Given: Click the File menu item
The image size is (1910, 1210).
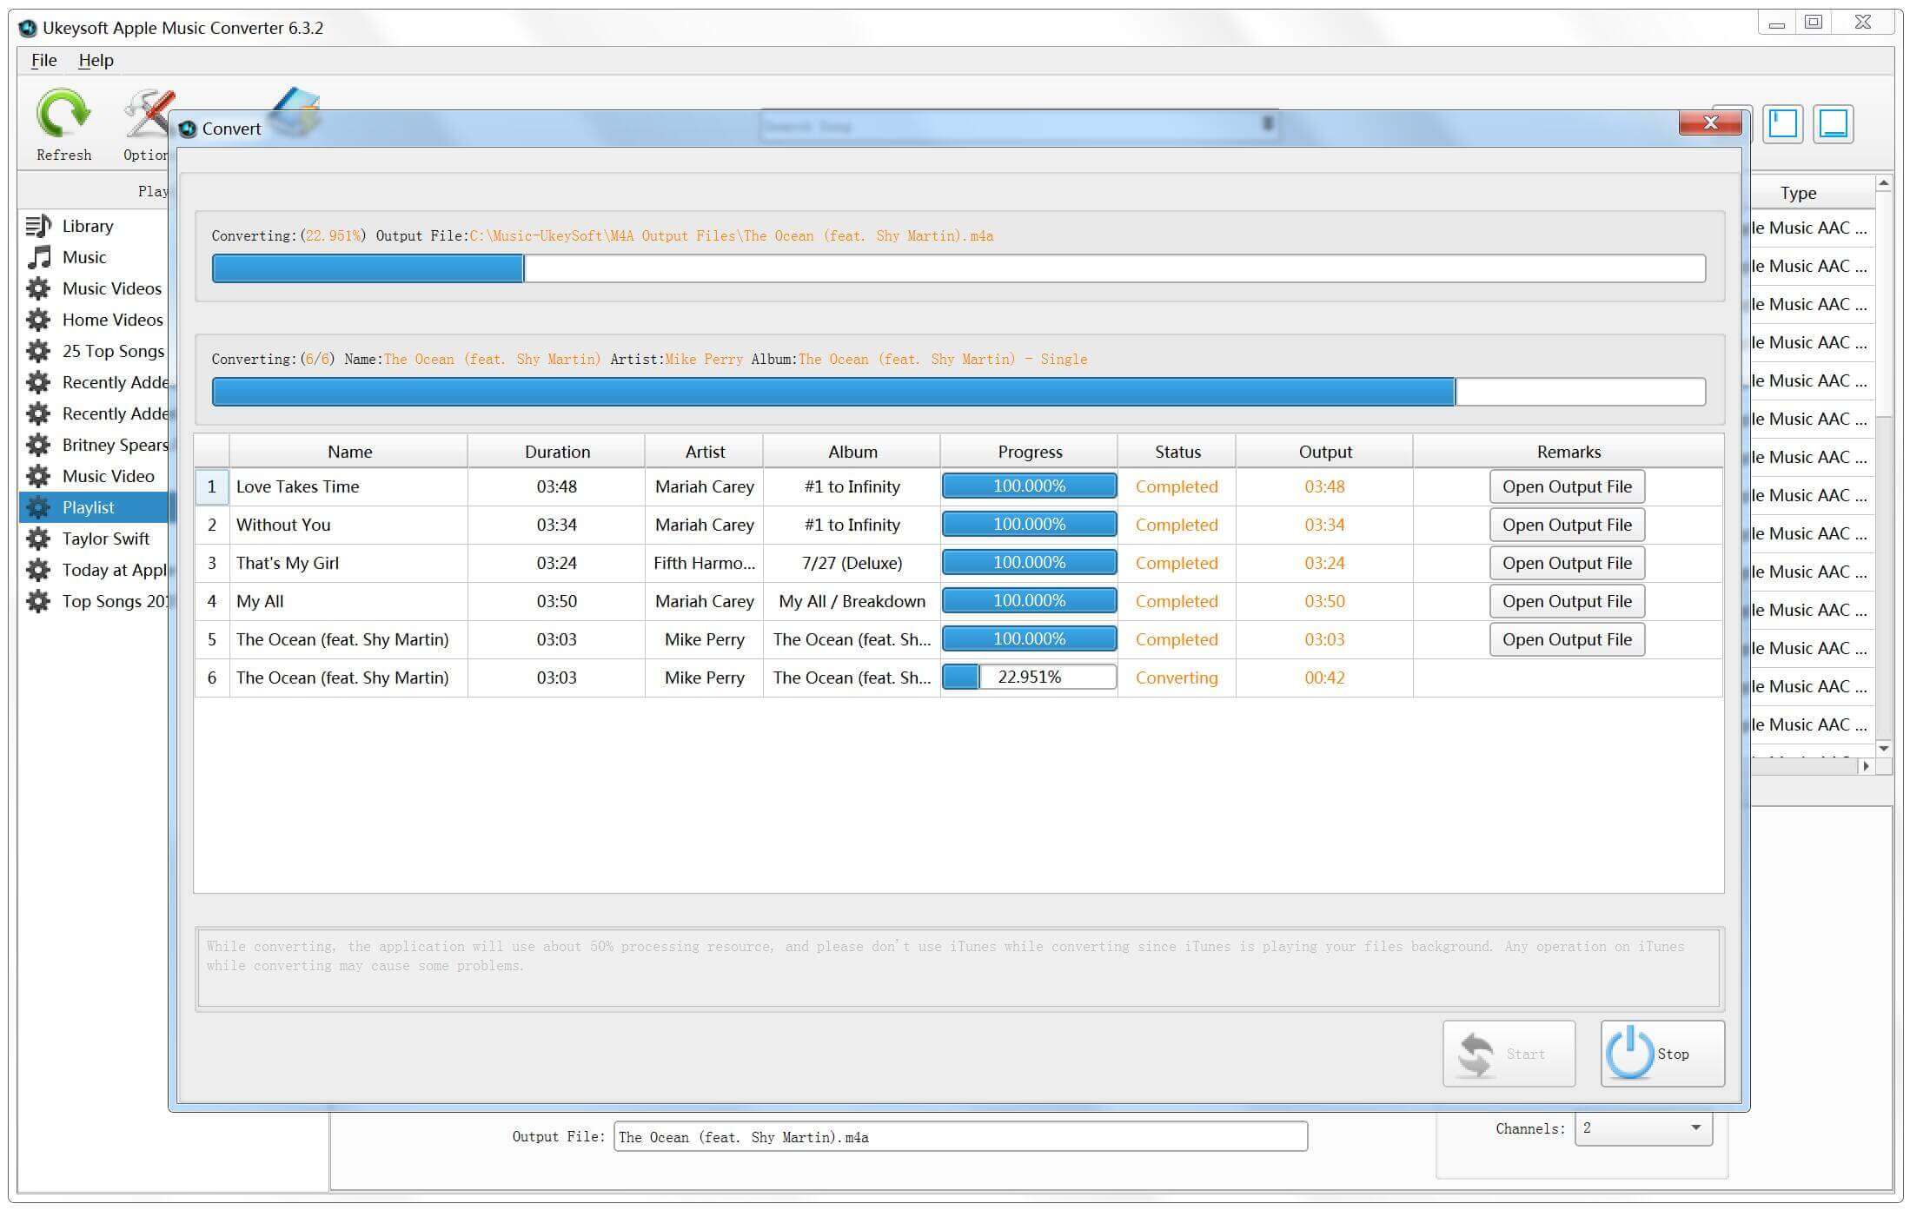Looking at the screenshot, I should 44,60.
